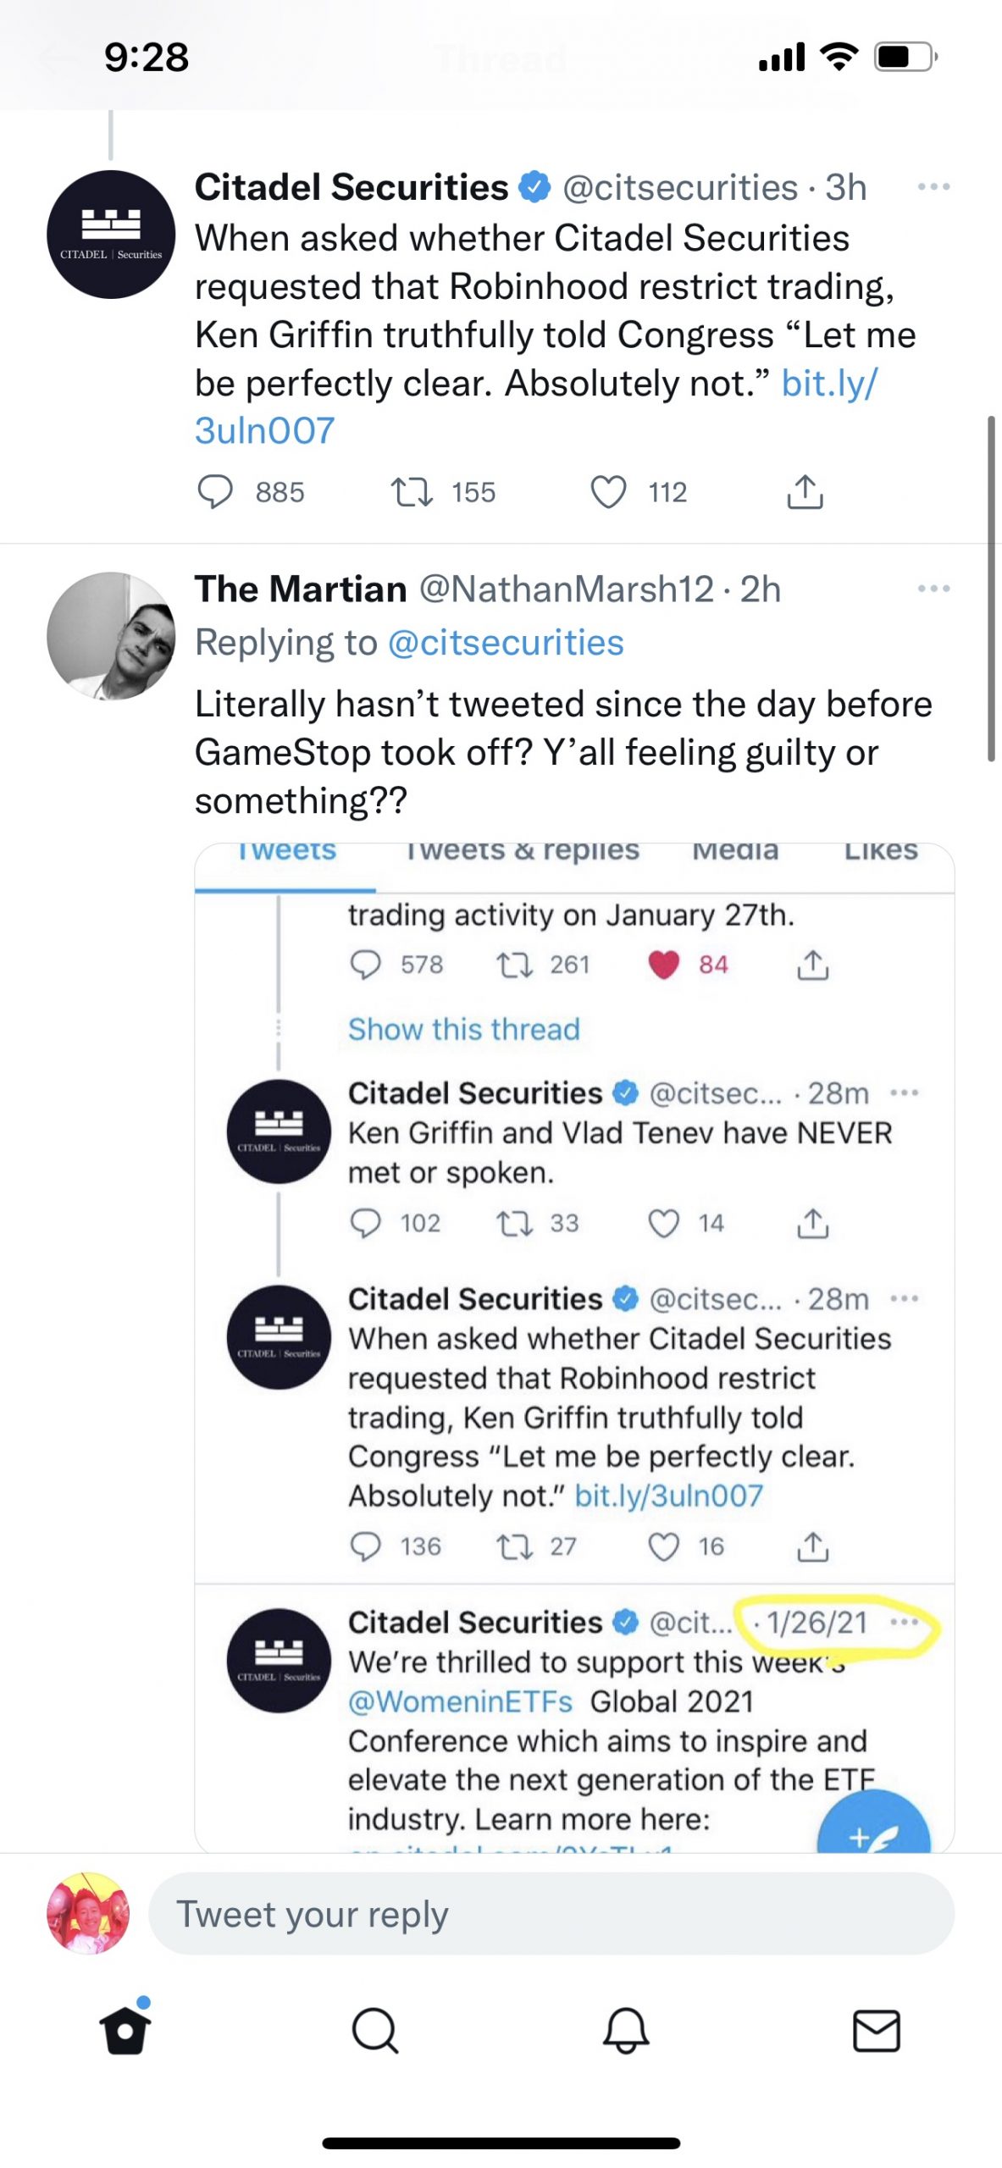Viewport: 1002px width, 2168px height.
Task: Open the @citsecurities mention in the reply
Action: point(506,643)
